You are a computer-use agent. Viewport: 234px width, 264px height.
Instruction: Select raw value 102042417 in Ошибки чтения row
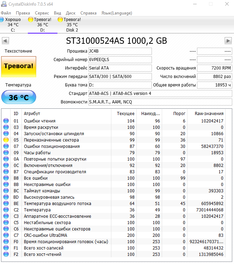pyautogui.click(x=212, y=121)
